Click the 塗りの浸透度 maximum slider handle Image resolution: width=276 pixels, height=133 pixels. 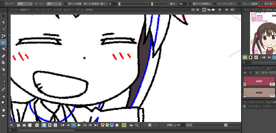click(152, 4)
